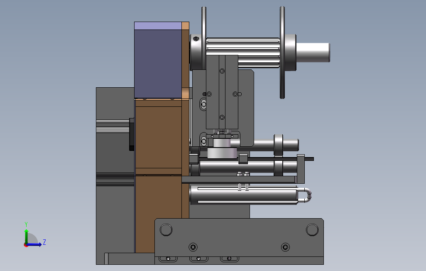Select the rightmost slotted hole under base plate
Image resolution: width=426 pixels, height=271 pixels.
(x=230, y=259)
